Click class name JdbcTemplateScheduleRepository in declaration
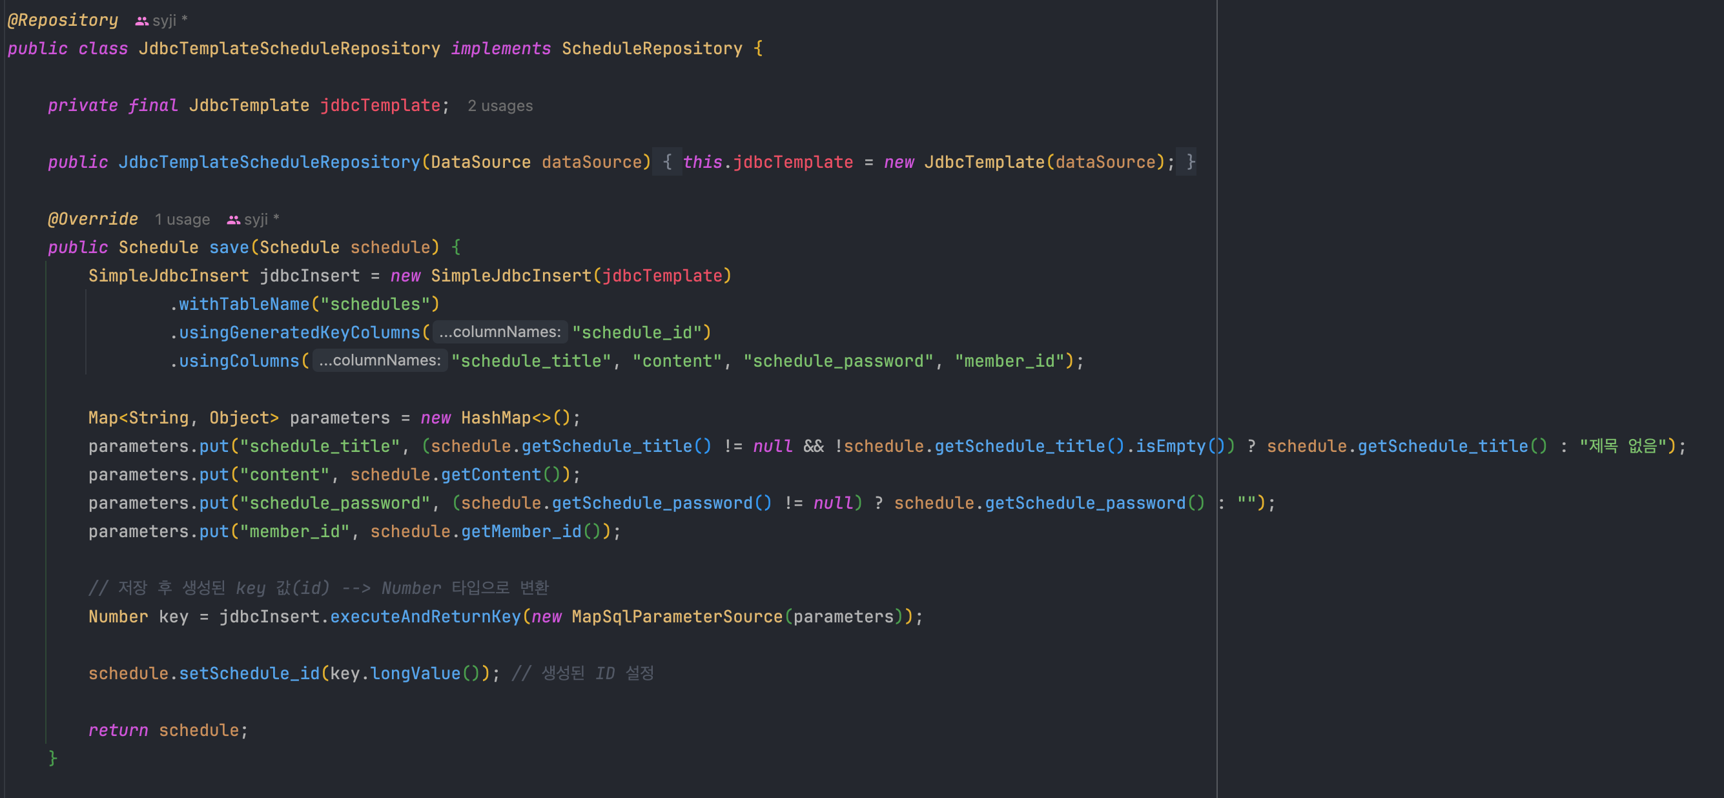The height and width of the screenshot is (798, 1724). 289,49
